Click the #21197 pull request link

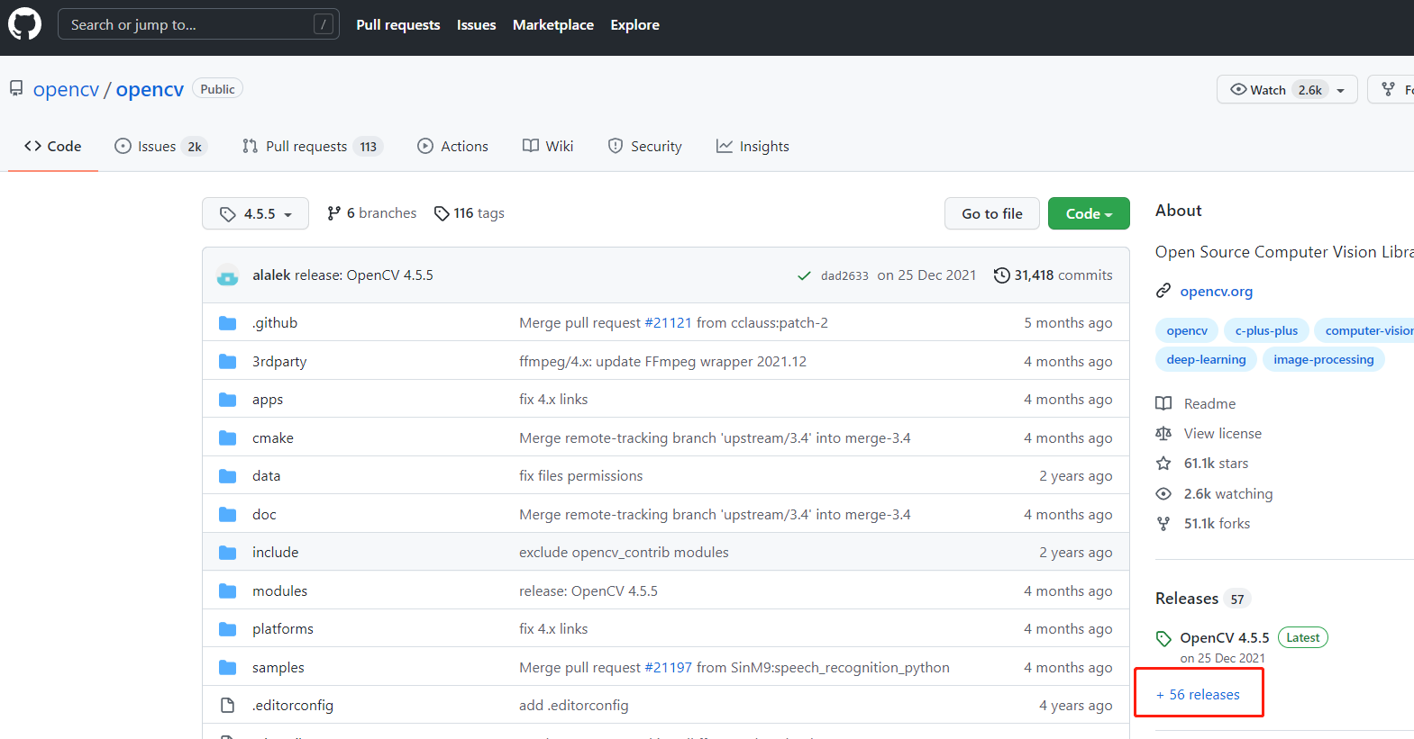click(669, 668)
